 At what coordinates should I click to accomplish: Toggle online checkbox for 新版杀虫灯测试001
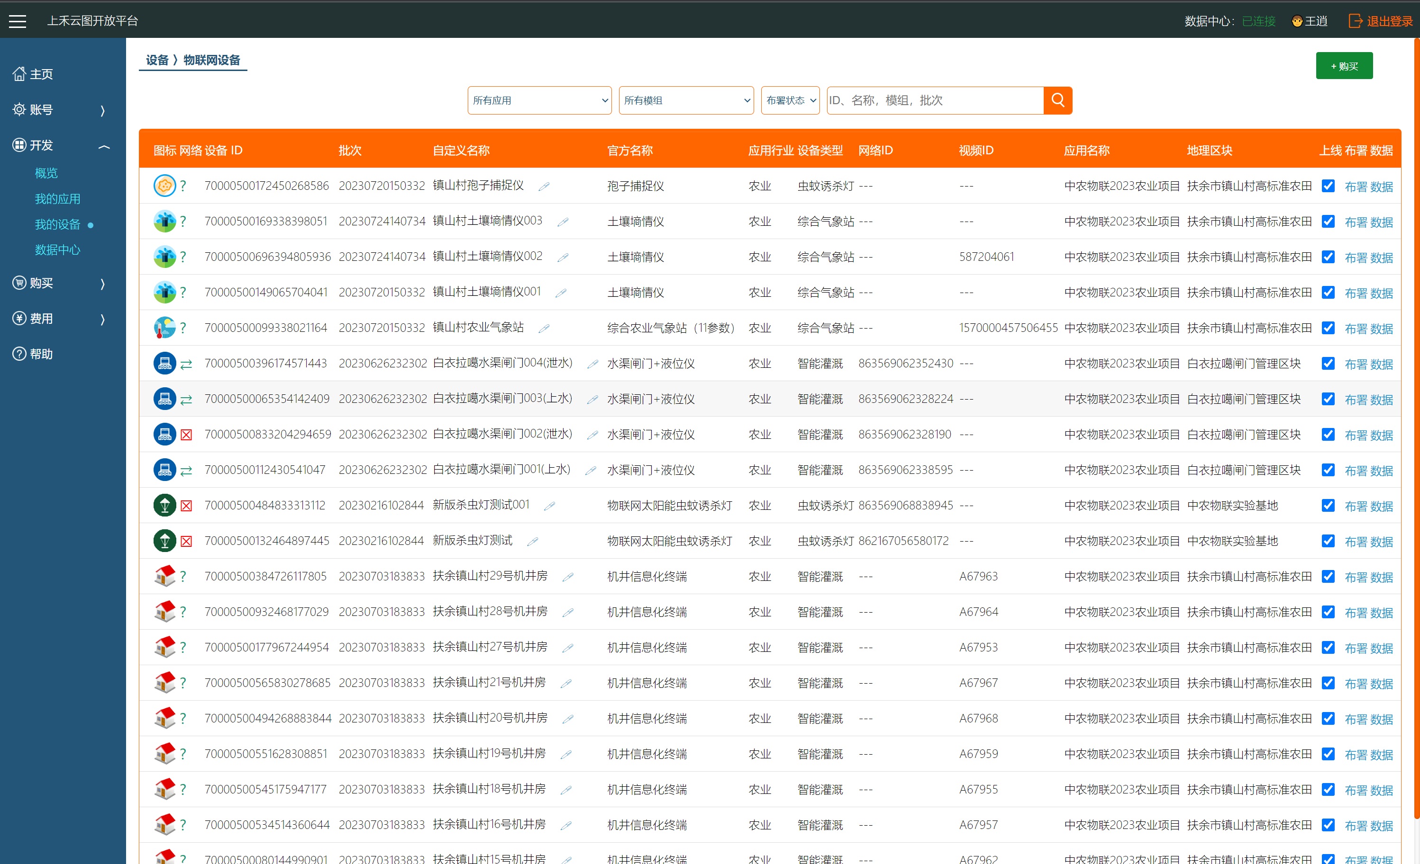[x=1328, y=505]
